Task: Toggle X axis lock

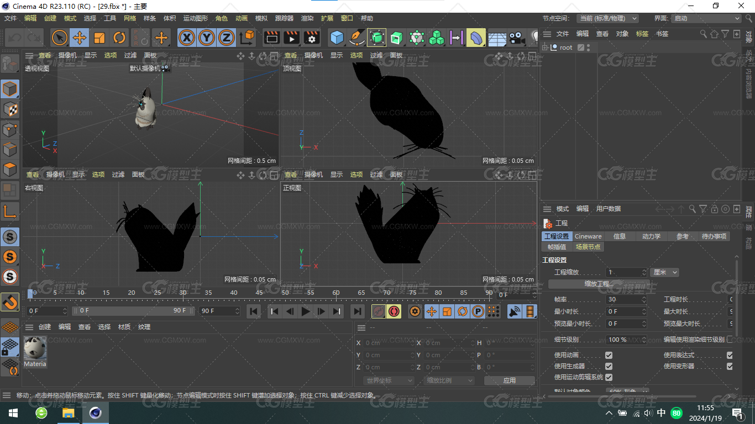Action: point(187,38)
